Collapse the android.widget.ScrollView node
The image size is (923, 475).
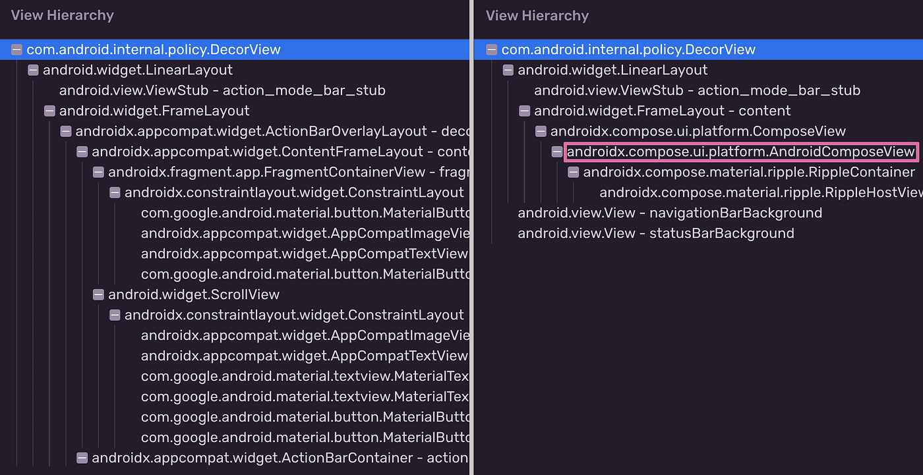tap(98, 294)
